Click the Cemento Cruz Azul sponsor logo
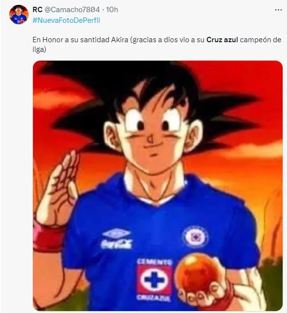The height and width of the screenshot is (313, 287). click(154, 280)
